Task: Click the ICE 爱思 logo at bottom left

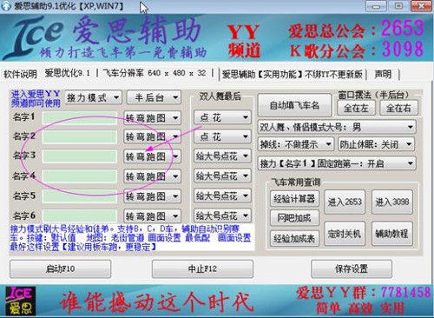Action: (x=20, y=301)
